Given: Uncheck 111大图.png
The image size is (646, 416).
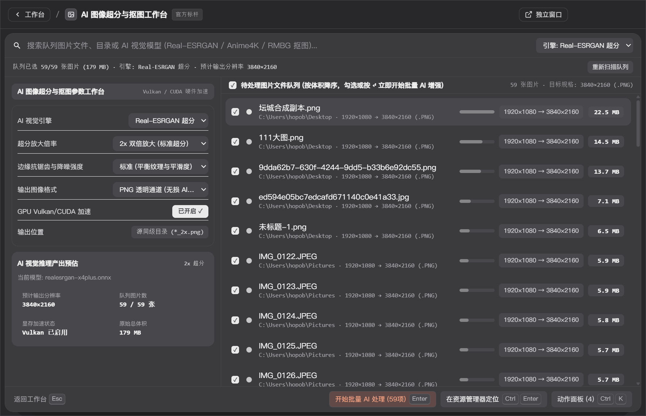Looking at the screenshot, I should click(x=235, y=142).
